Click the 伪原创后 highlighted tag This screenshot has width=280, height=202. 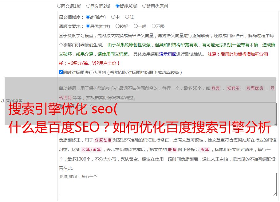[103, 140]
